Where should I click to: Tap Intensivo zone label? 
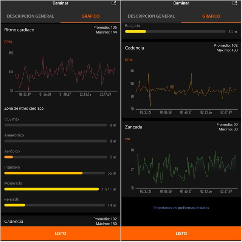pos(12,167)
